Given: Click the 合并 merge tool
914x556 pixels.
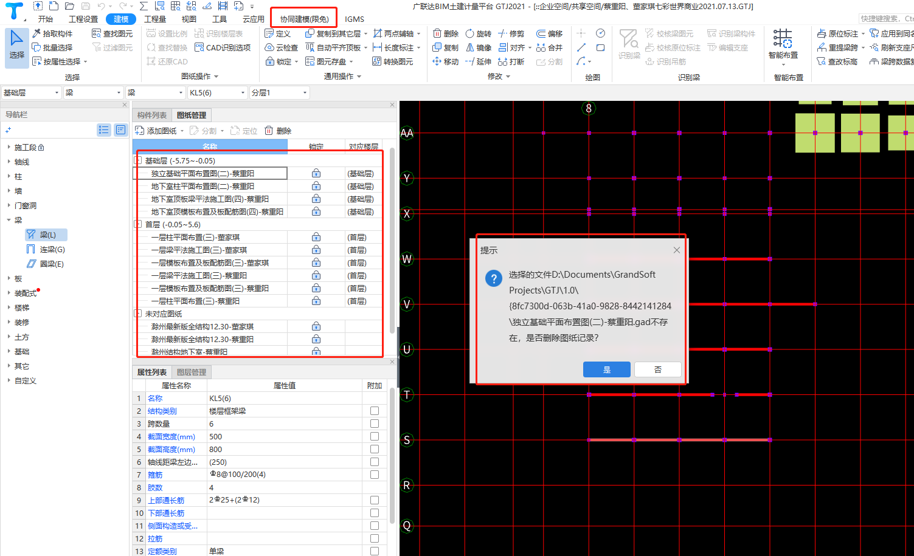Looking at the screenshot, I should tap(550, 47).
